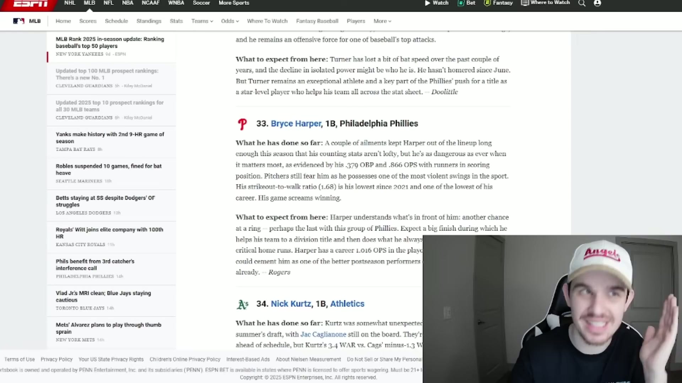
Task: Open the Bryce Harper player link
Action: point(296,123)
